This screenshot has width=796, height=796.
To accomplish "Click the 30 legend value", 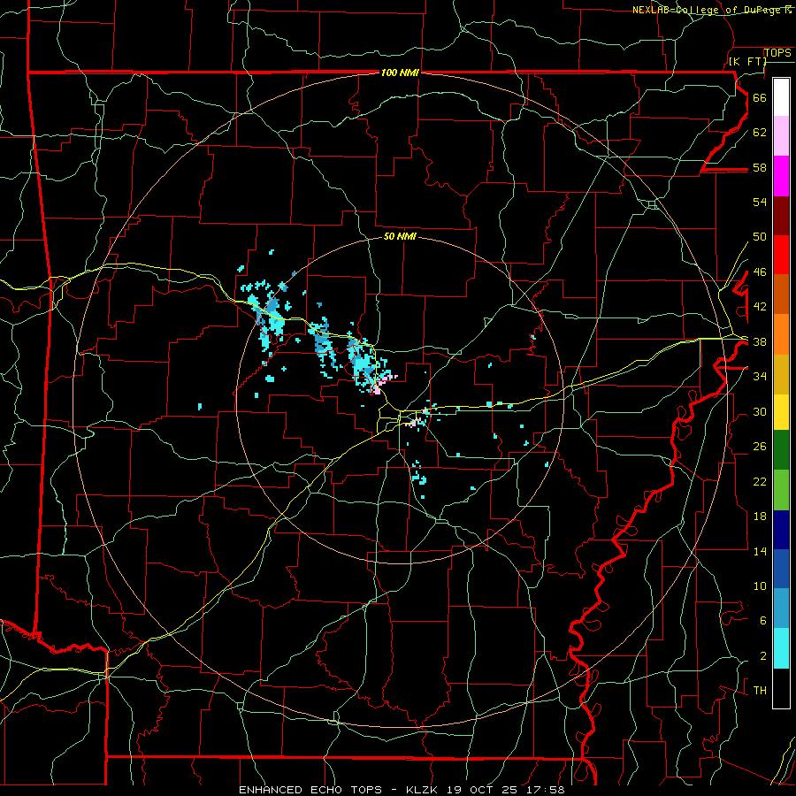I will click(760, 411).
